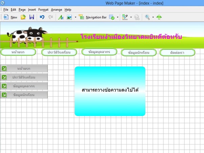Screen dimensions: 204x153
Task: Open the Help menu
Action: [x=68, y=9]
